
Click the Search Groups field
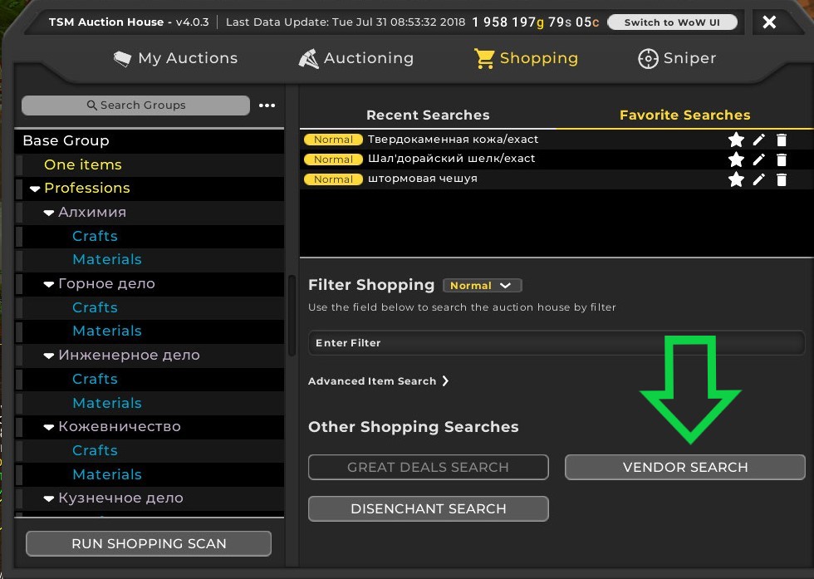[135, 105]
